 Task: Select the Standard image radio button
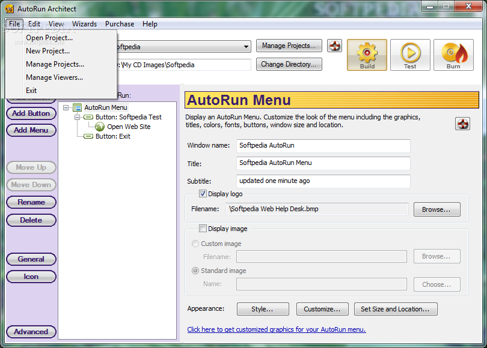click(195, 271)
